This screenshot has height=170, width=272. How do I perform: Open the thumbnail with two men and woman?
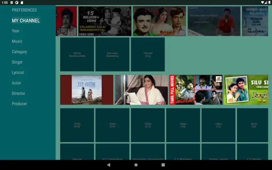coord(159,21)
